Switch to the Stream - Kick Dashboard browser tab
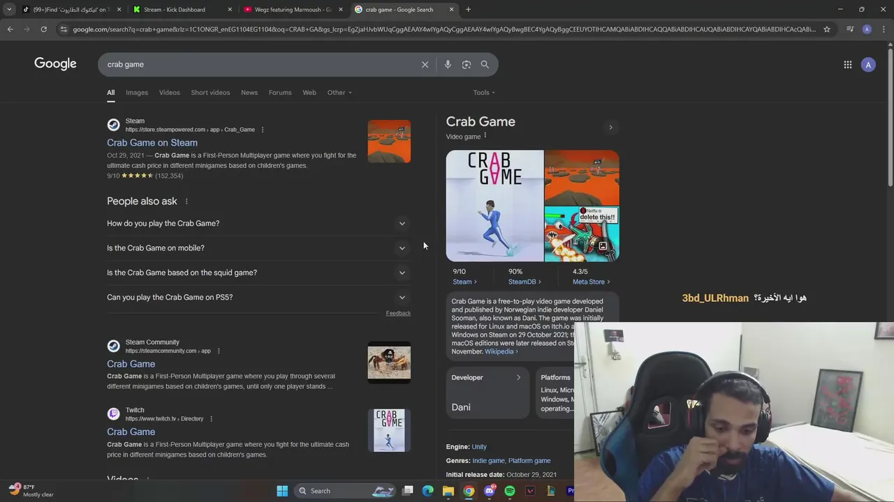Screen dimensions: 894x502 (182, 10)
